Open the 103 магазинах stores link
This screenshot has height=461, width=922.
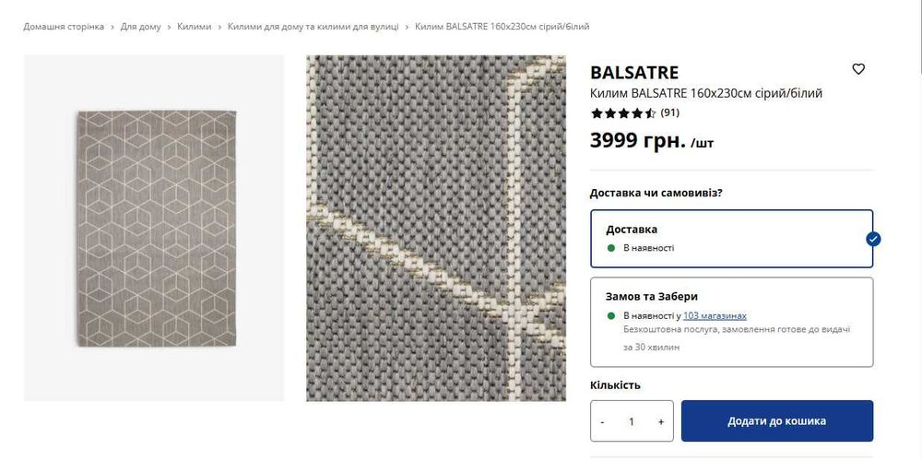coord(715,315)
